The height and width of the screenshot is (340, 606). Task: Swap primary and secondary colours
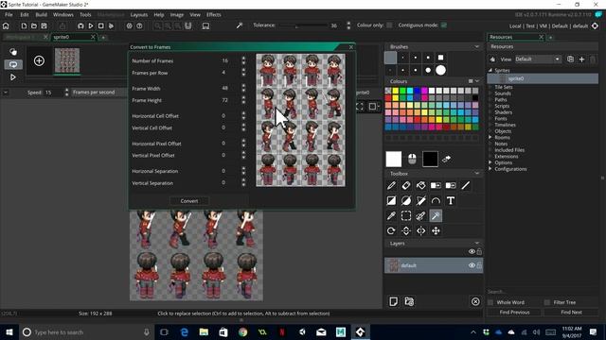click(x=446, y=159)
